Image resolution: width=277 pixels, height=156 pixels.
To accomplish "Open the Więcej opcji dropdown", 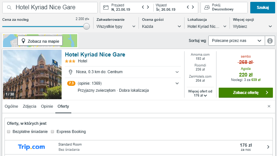I will (x=252, y=26).
